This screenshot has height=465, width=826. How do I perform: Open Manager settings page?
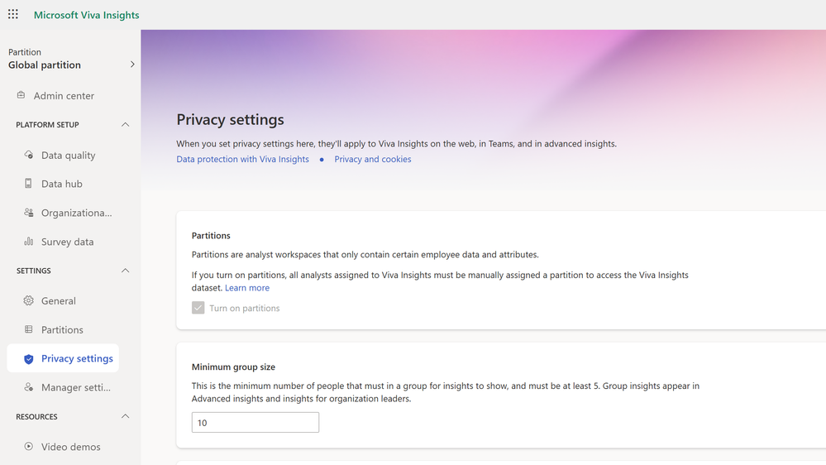(76, 387)
